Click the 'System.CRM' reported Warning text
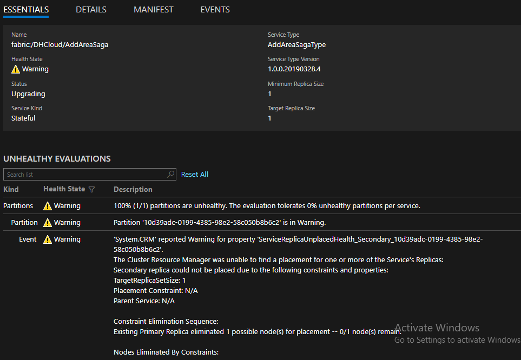The width and height of the screenshot is (521, 360). [x=298, y=244]
